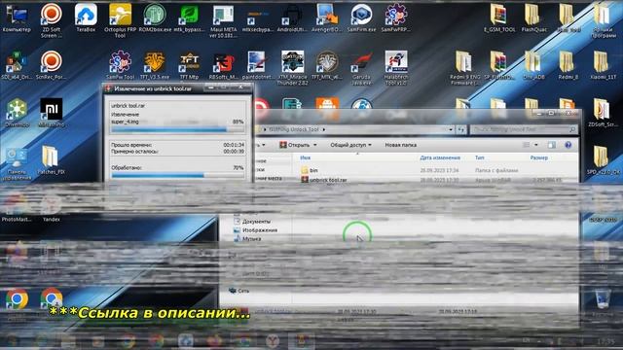This screenshot has width=623, height=350.
Task: Click the Help icon in Explorer toolbar
Action: pos(568,145)
